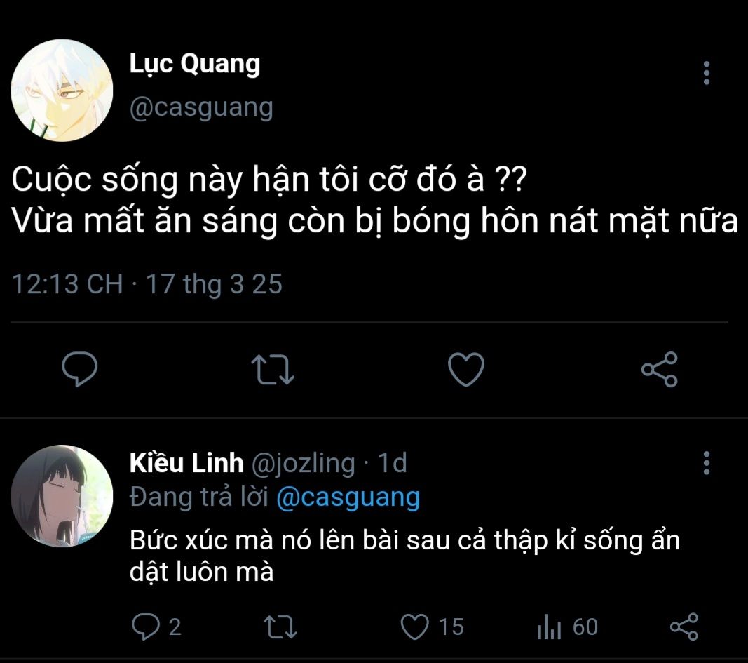Open the @casguang mention link in reply
748x663 pixels.
pyautogui.click(x=348, y=497)
